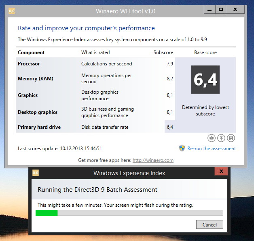Click the 3D business and gaming description

pyautogui.click(x=108, y=112)
